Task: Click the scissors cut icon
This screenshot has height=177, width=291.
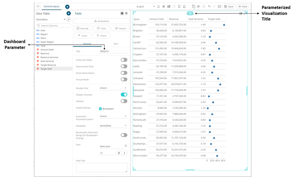Action: [x=198, y=7]
